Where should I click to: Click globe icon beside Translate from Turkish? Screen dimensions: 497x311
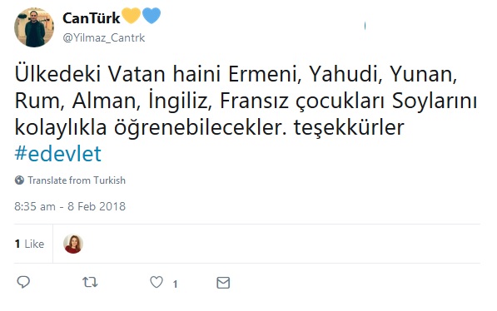point(19,180)
